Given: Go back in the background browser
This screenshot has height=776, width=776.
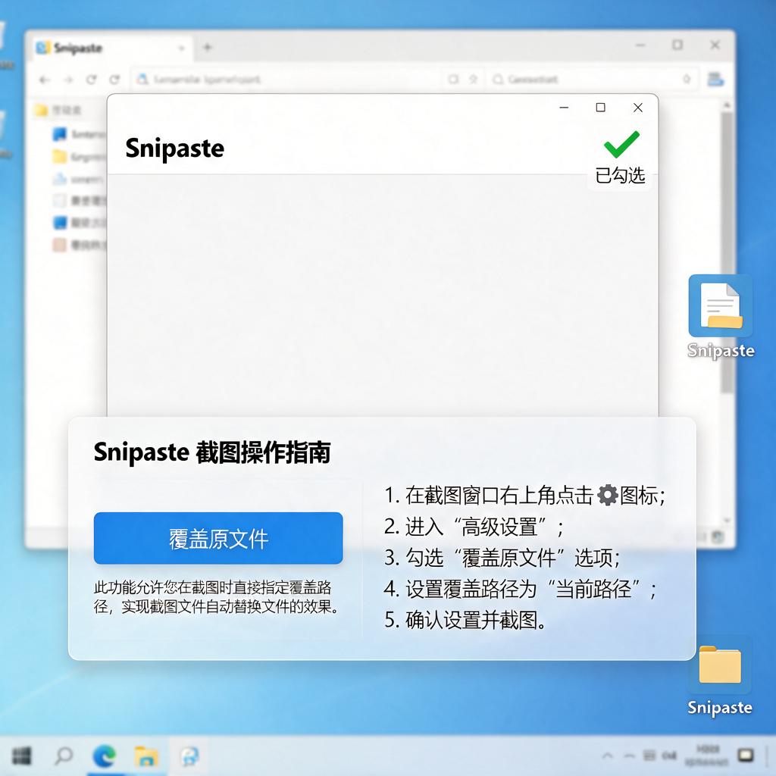Looking at the screenshot, I should click(45, 80).
